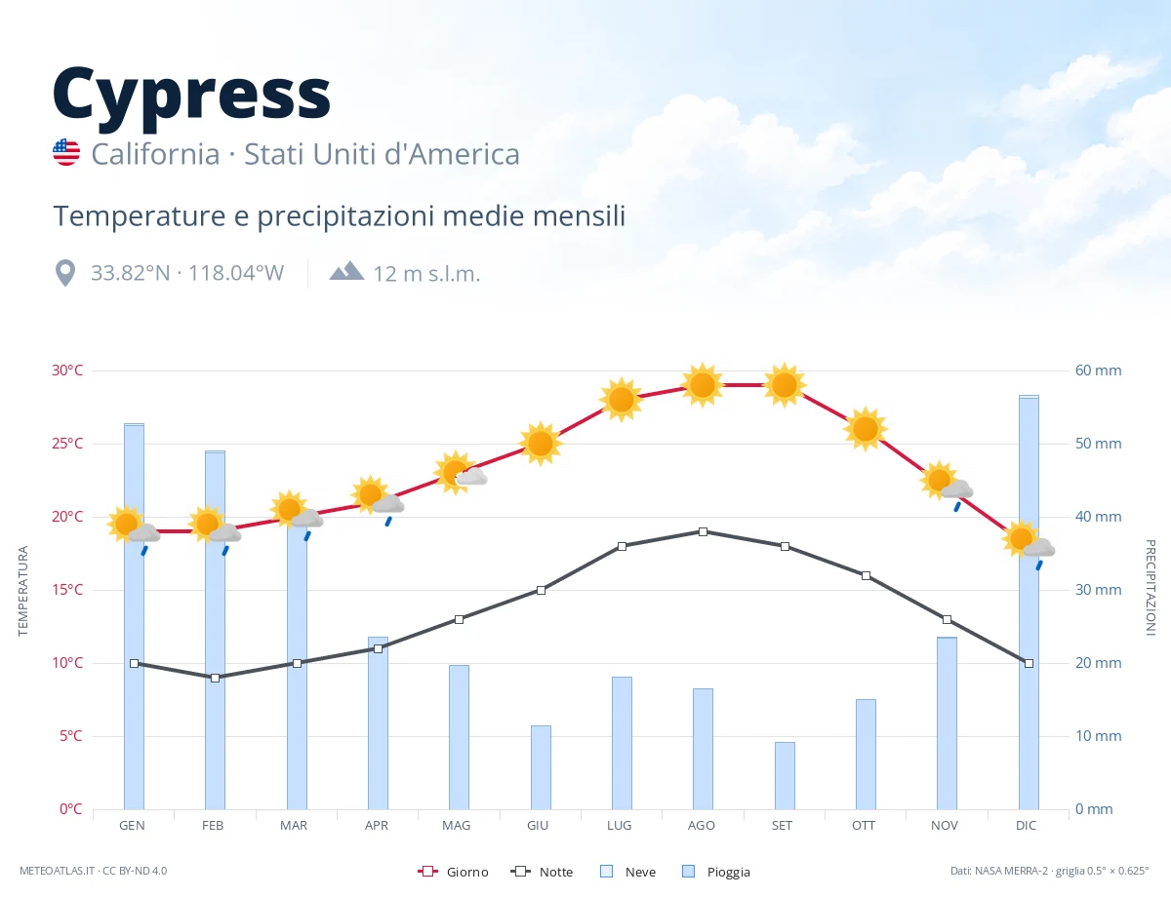
Task: Click the FEB night temperature point
Action: (215, 678)
